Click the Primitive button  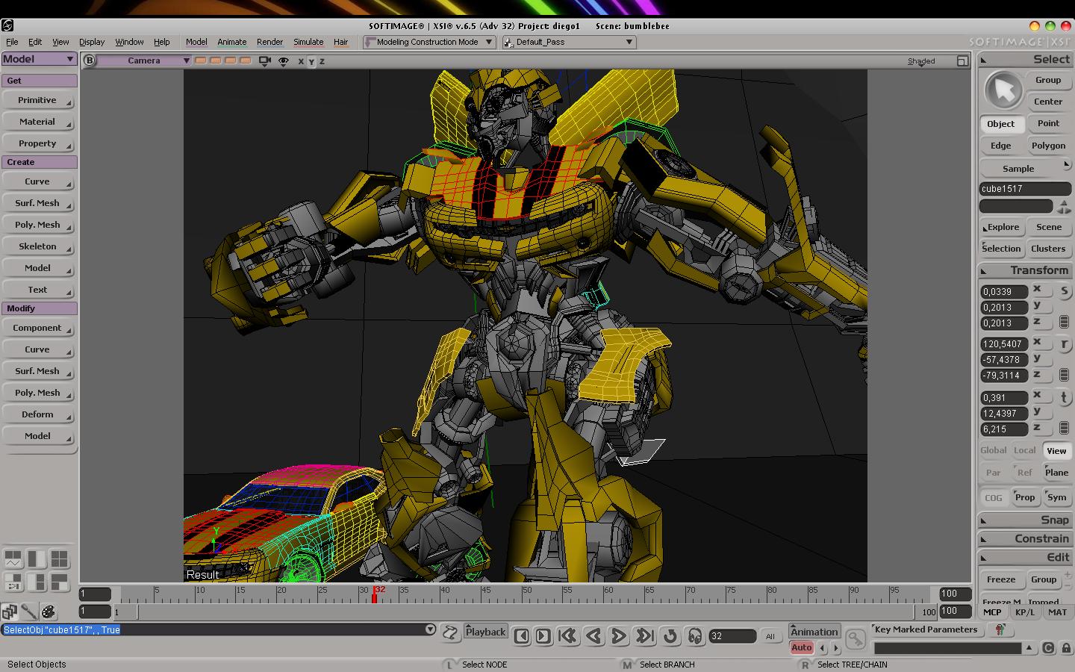(x=37, y=100)
